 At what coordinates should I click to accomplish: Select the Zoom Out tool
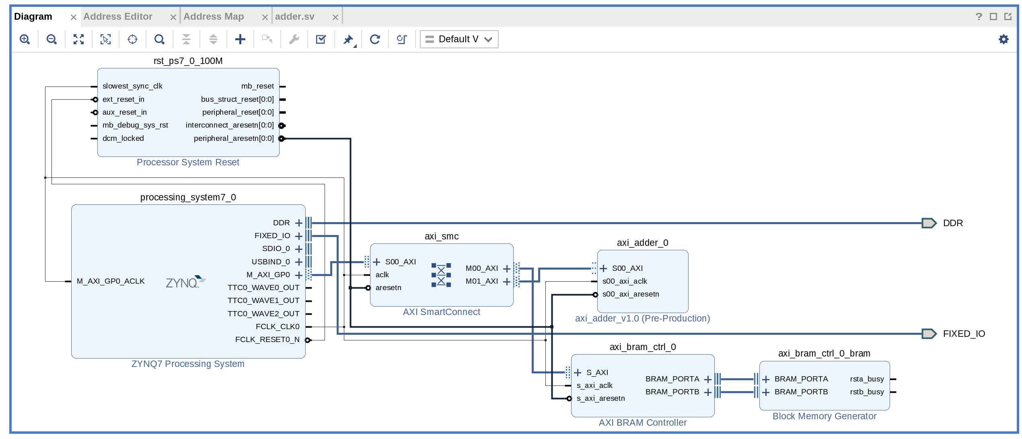pyautogui.click(x=51, y=39)
